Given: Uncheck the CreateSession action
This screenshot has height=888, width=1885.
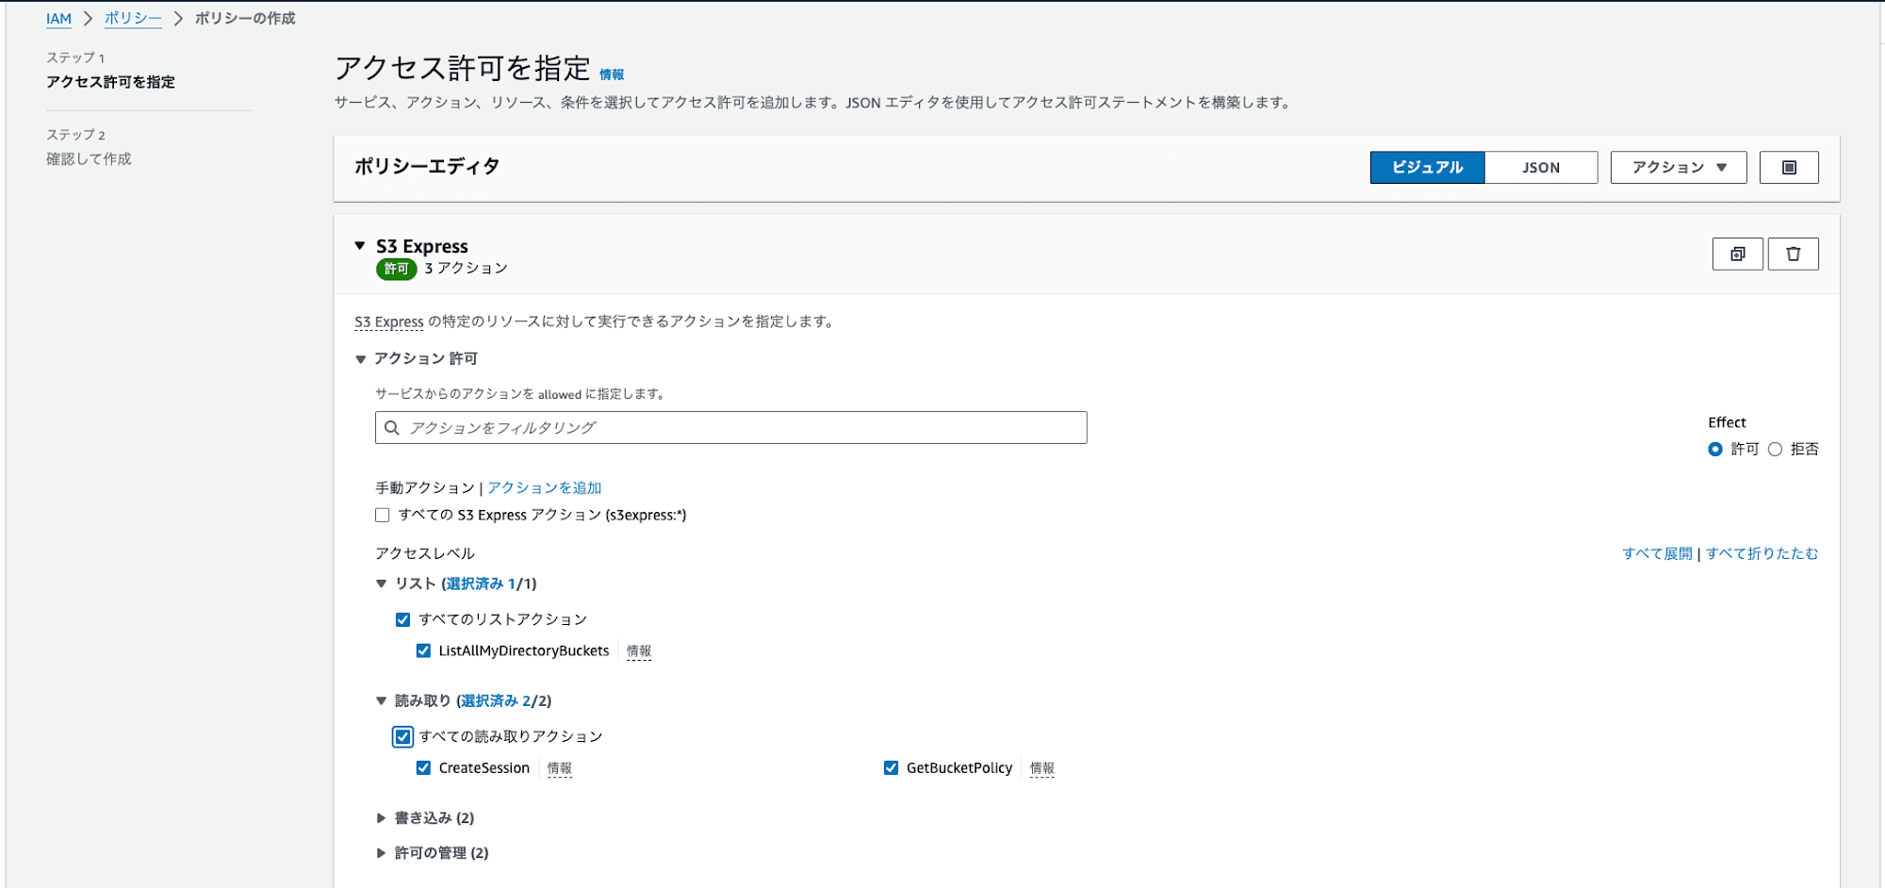Looking at the screenshot, I should (x=423, y=767).
